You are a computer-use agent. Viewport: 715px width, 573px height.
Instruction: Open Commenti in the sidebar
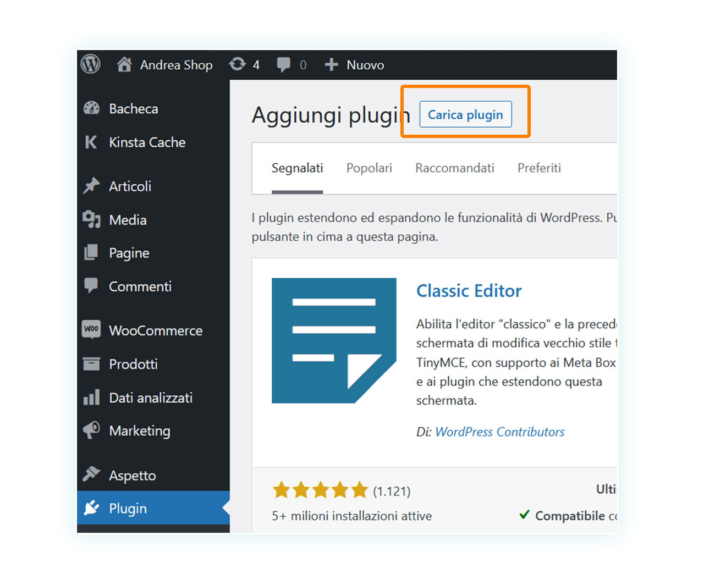(x=140, y=286)
